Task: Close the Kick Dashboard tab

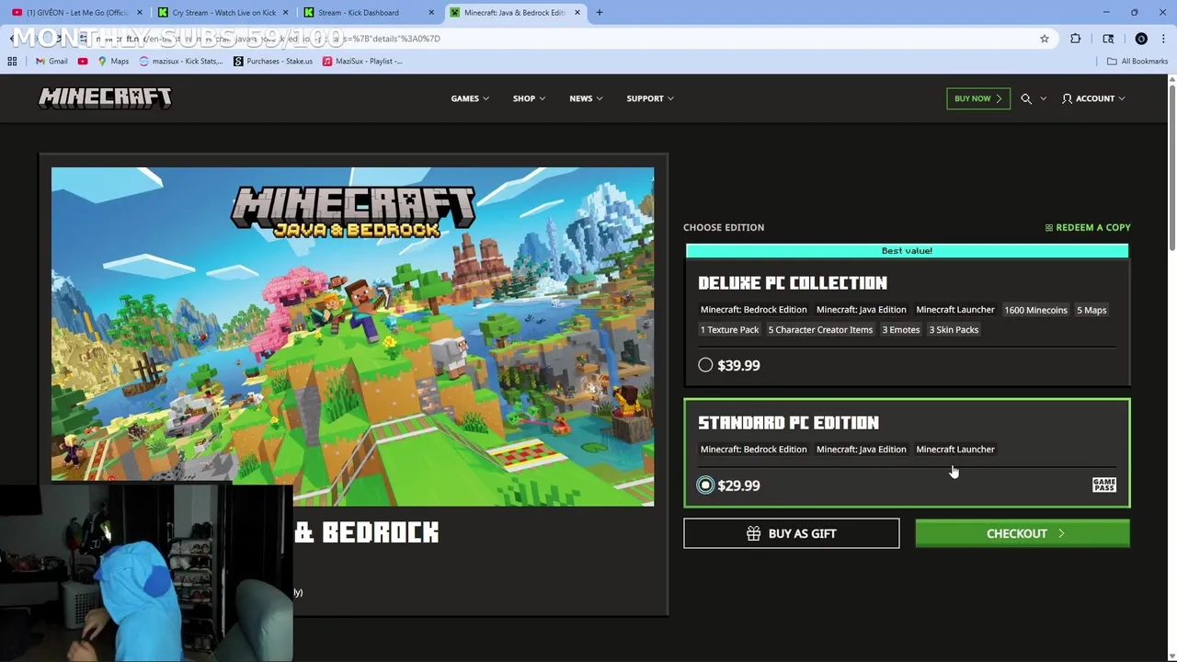Action: pos(431,13)
